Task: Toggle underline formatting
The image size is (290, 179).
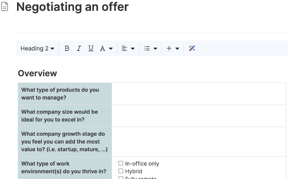Action: [x=91, y=48]
